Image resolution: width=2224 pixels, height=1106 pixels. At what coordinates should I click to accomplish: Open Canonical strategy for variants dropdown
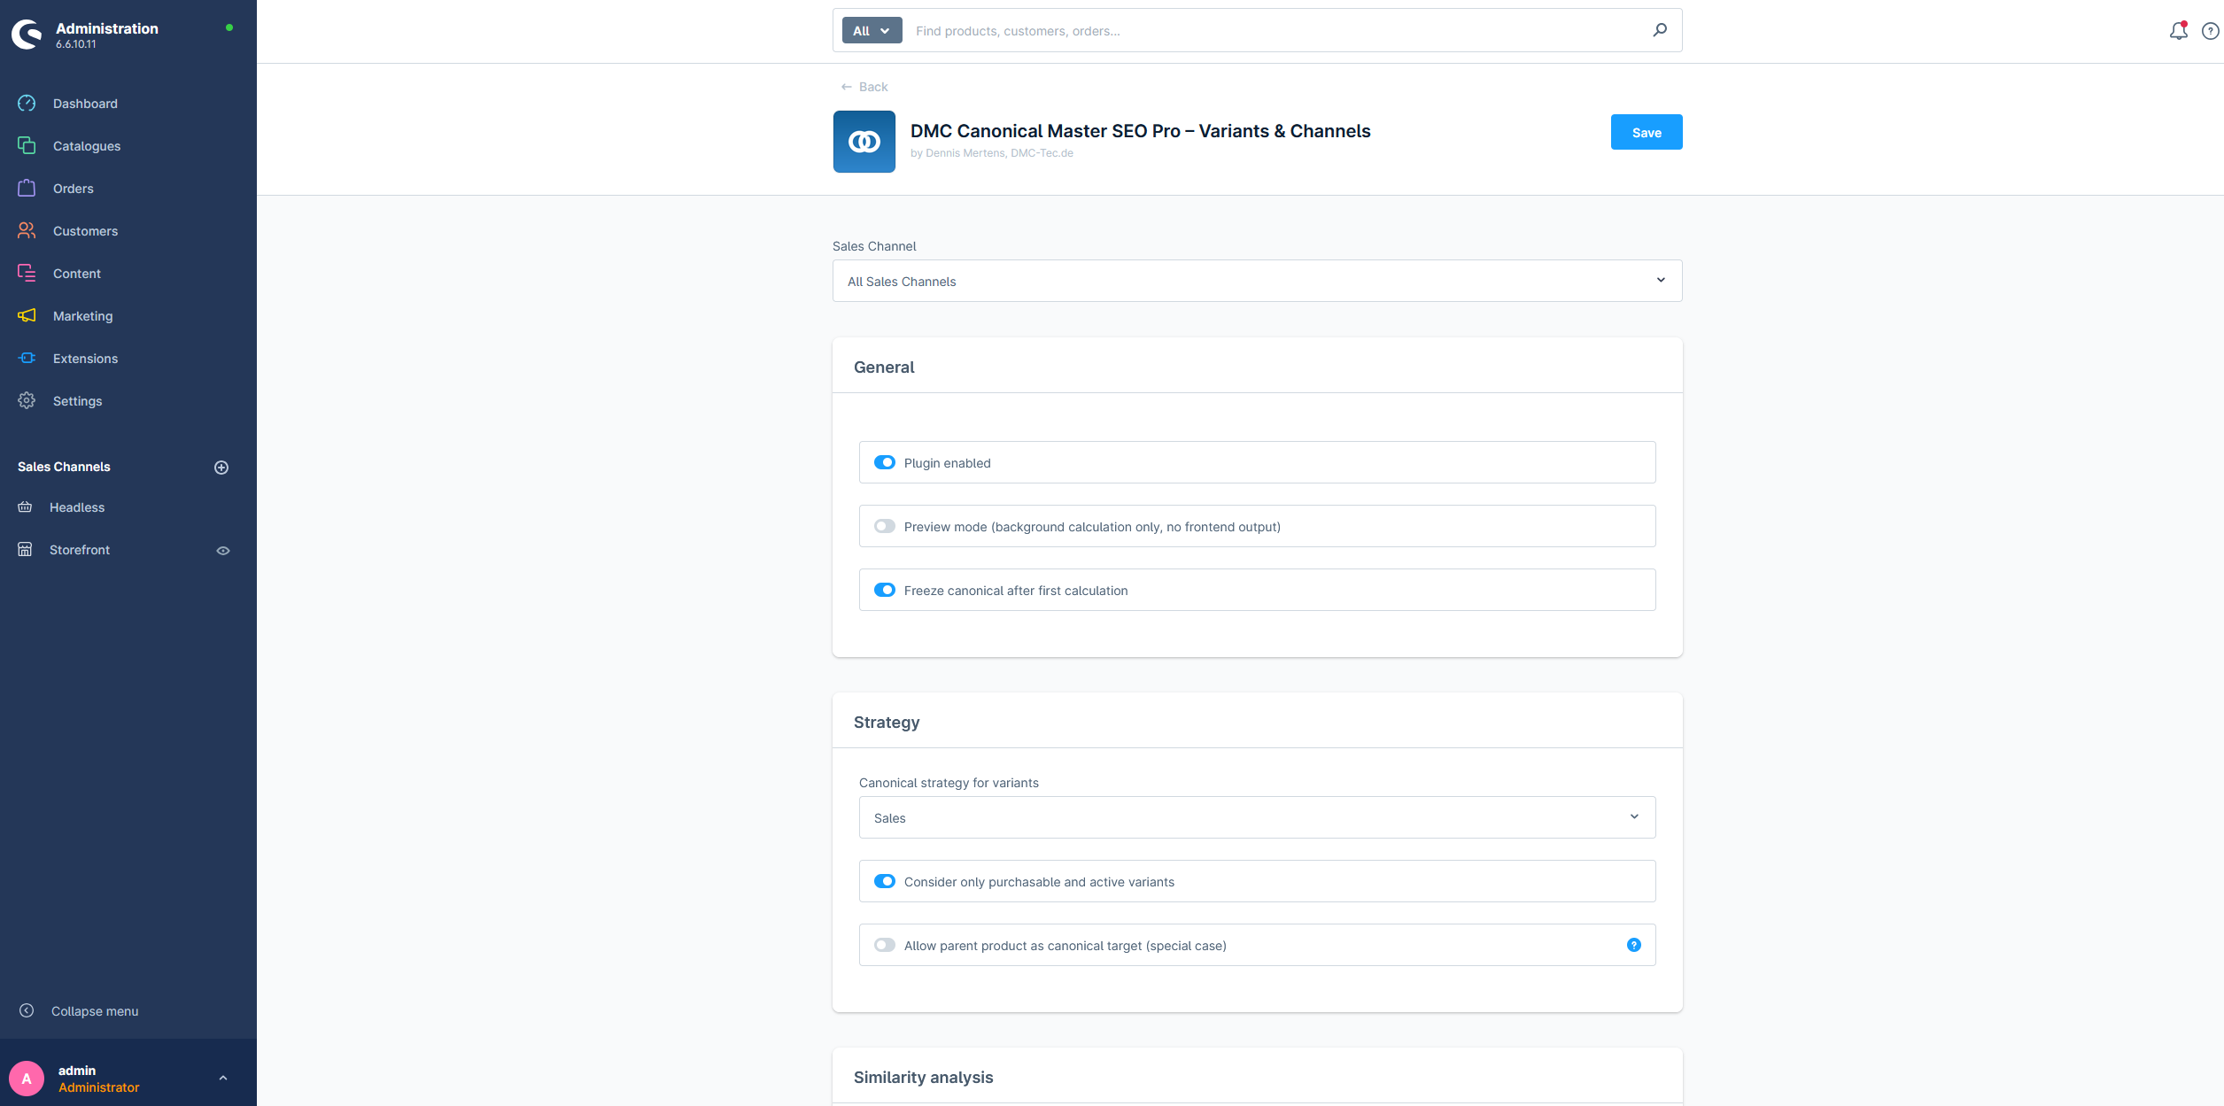(x=1257, y=818)
